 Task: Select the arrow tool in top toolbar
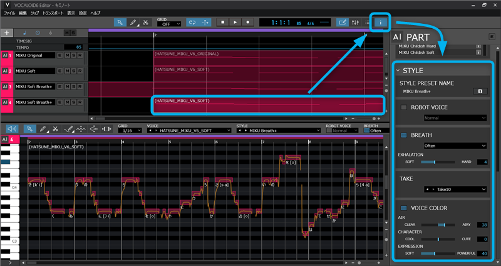[120, 23]
